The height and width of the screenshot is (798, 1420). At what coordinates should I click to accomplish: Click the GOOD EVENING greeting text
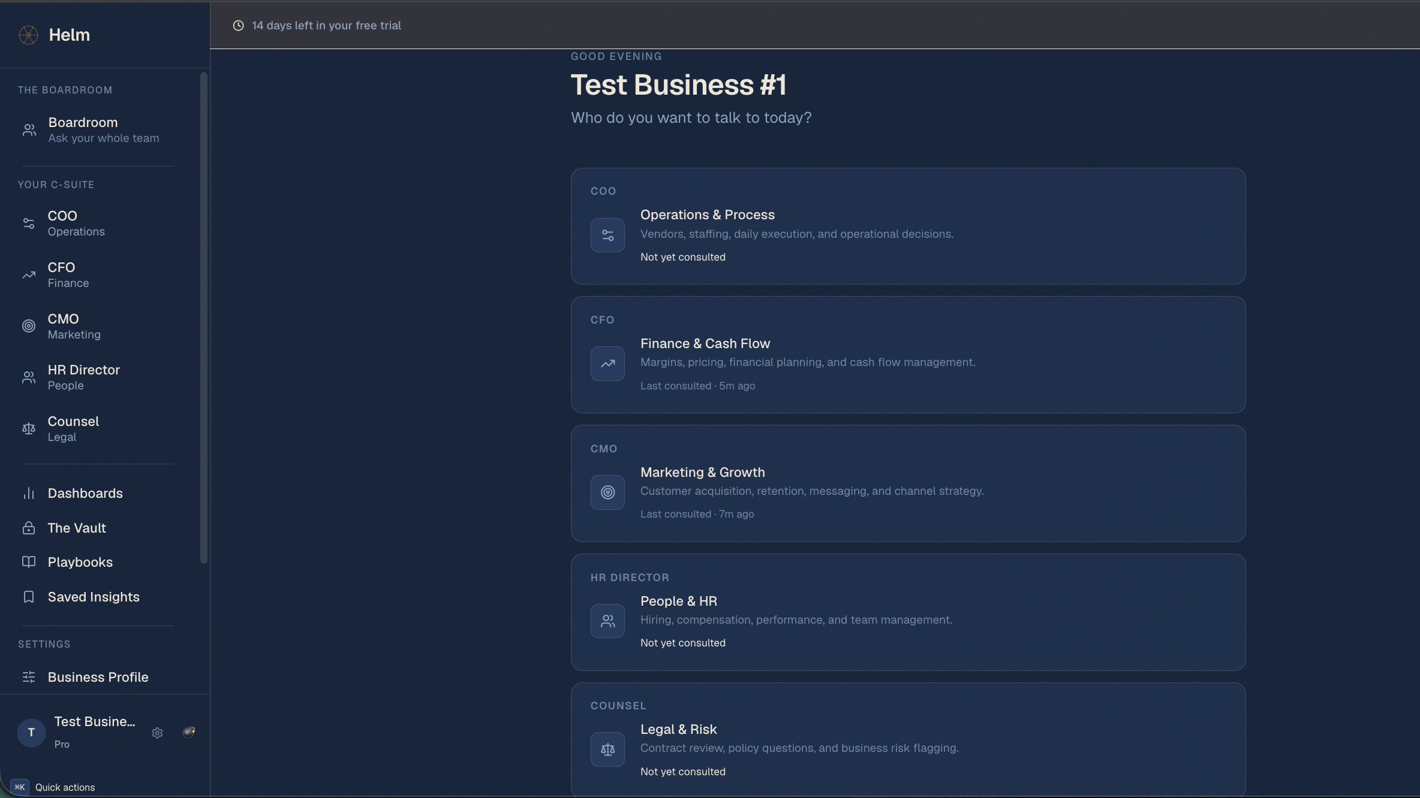(616, 56)
